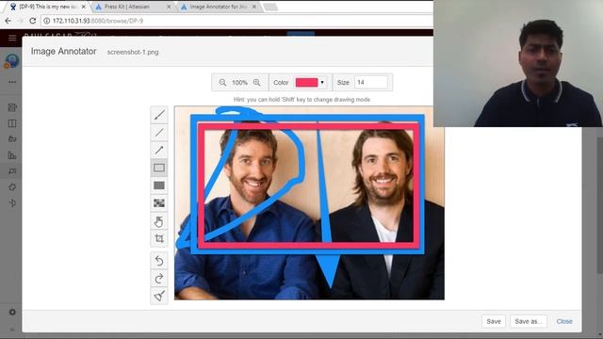Click the 100% zoom level text
Image resolution: width=603 pixels, height=339 pixels.
(239, 83)
